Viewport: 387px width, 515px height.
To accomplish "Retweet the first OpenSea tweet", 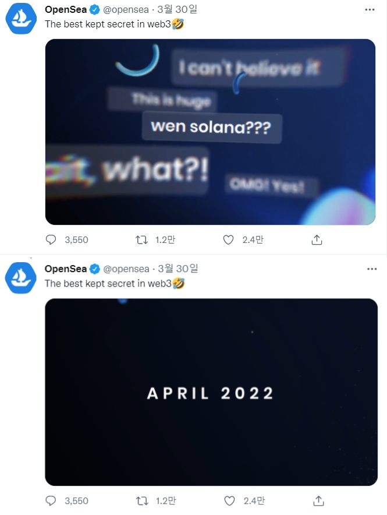I will pos(141,239).
